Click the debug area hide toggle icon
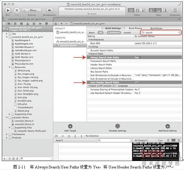184x170 pixels. coord(56,136)
